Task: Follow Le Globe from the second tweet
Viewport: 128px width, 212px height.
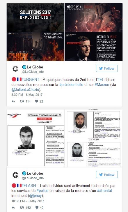Action: pyautogui.click(x=107, y=175)
